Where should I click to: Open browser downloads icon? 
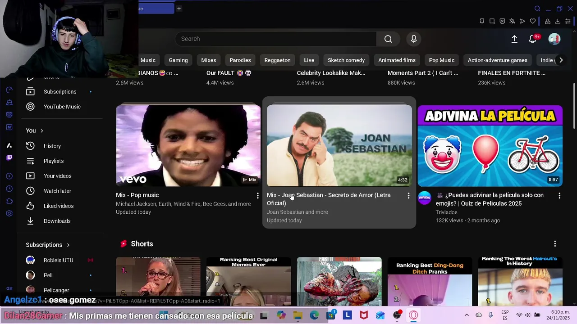(558, 21)
